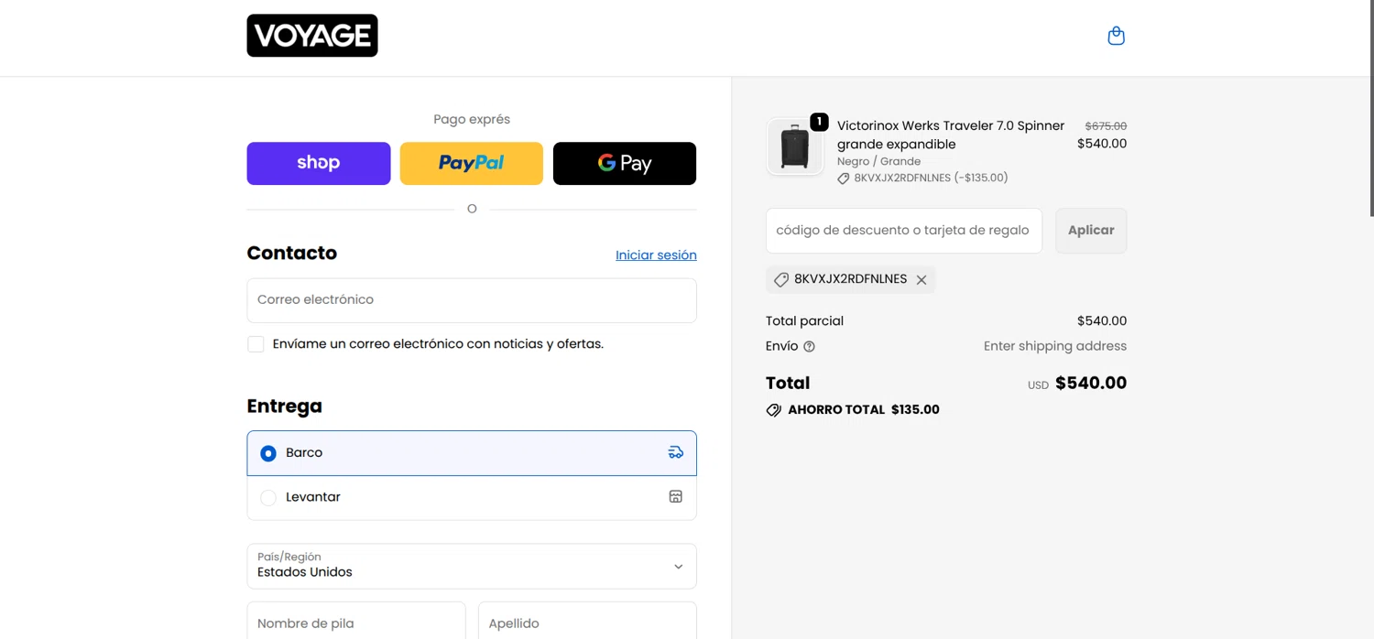Select the Levantar pickup radio option

[x=268, y=498]
